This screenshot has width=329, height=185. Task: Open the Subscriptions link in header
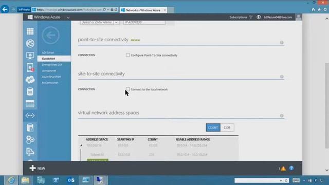click(x=238, y=17)
